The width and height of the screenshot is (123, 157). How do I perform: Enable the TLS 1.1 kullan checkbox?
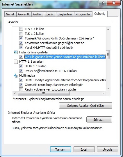click(x=21, y=29)
